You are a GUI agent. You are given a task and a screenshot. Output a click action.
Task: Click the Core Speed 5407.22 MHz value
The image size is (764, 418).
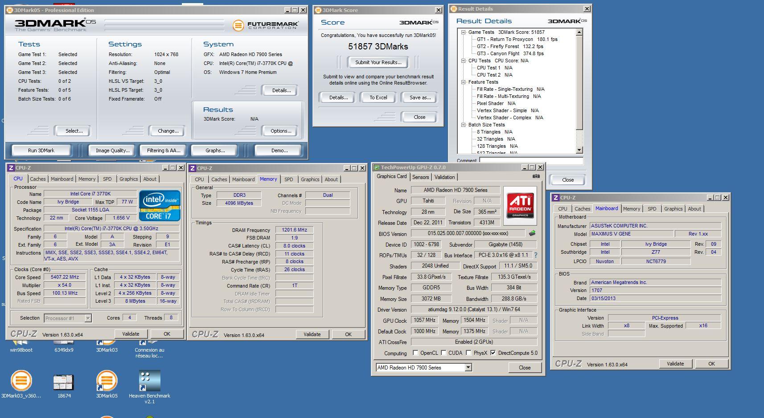[x=65, y=277]
